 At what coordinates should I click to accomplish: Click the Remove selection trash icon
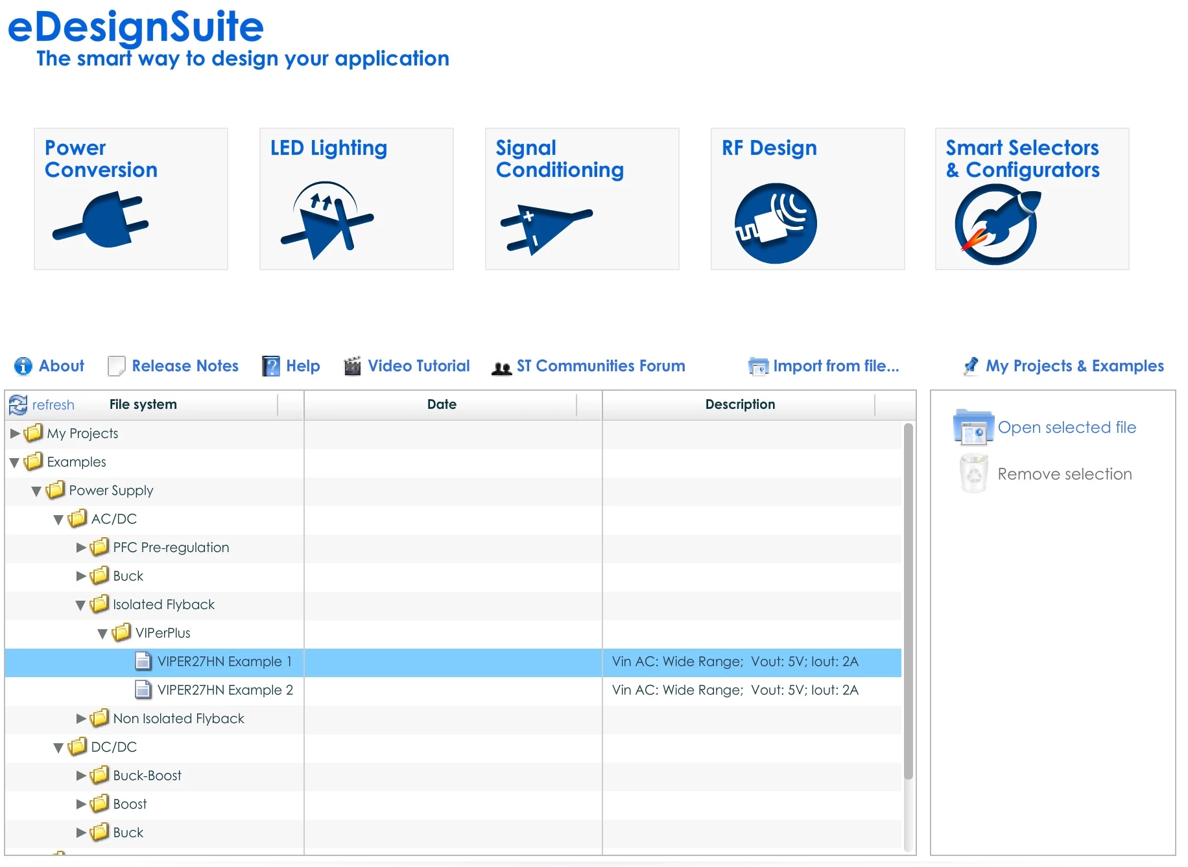[x=974, y=474]
